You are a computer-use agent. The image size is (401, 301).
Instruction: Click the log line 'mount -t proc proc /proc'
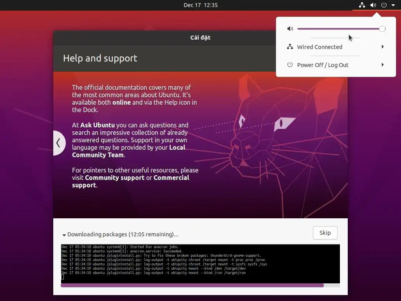[x=163, y=260]
